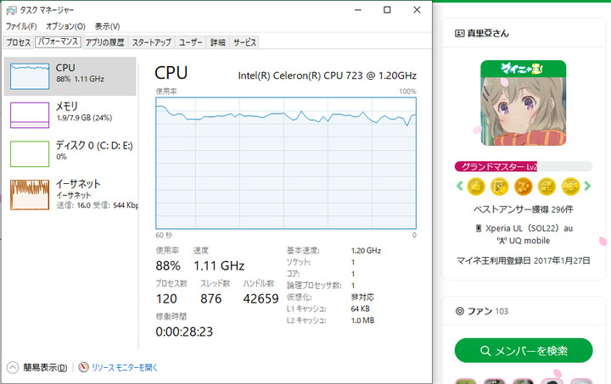Viewport: 611px width, 384px height.
Task: Click the ファン 103 heading
Action: [x=487, y=311]
